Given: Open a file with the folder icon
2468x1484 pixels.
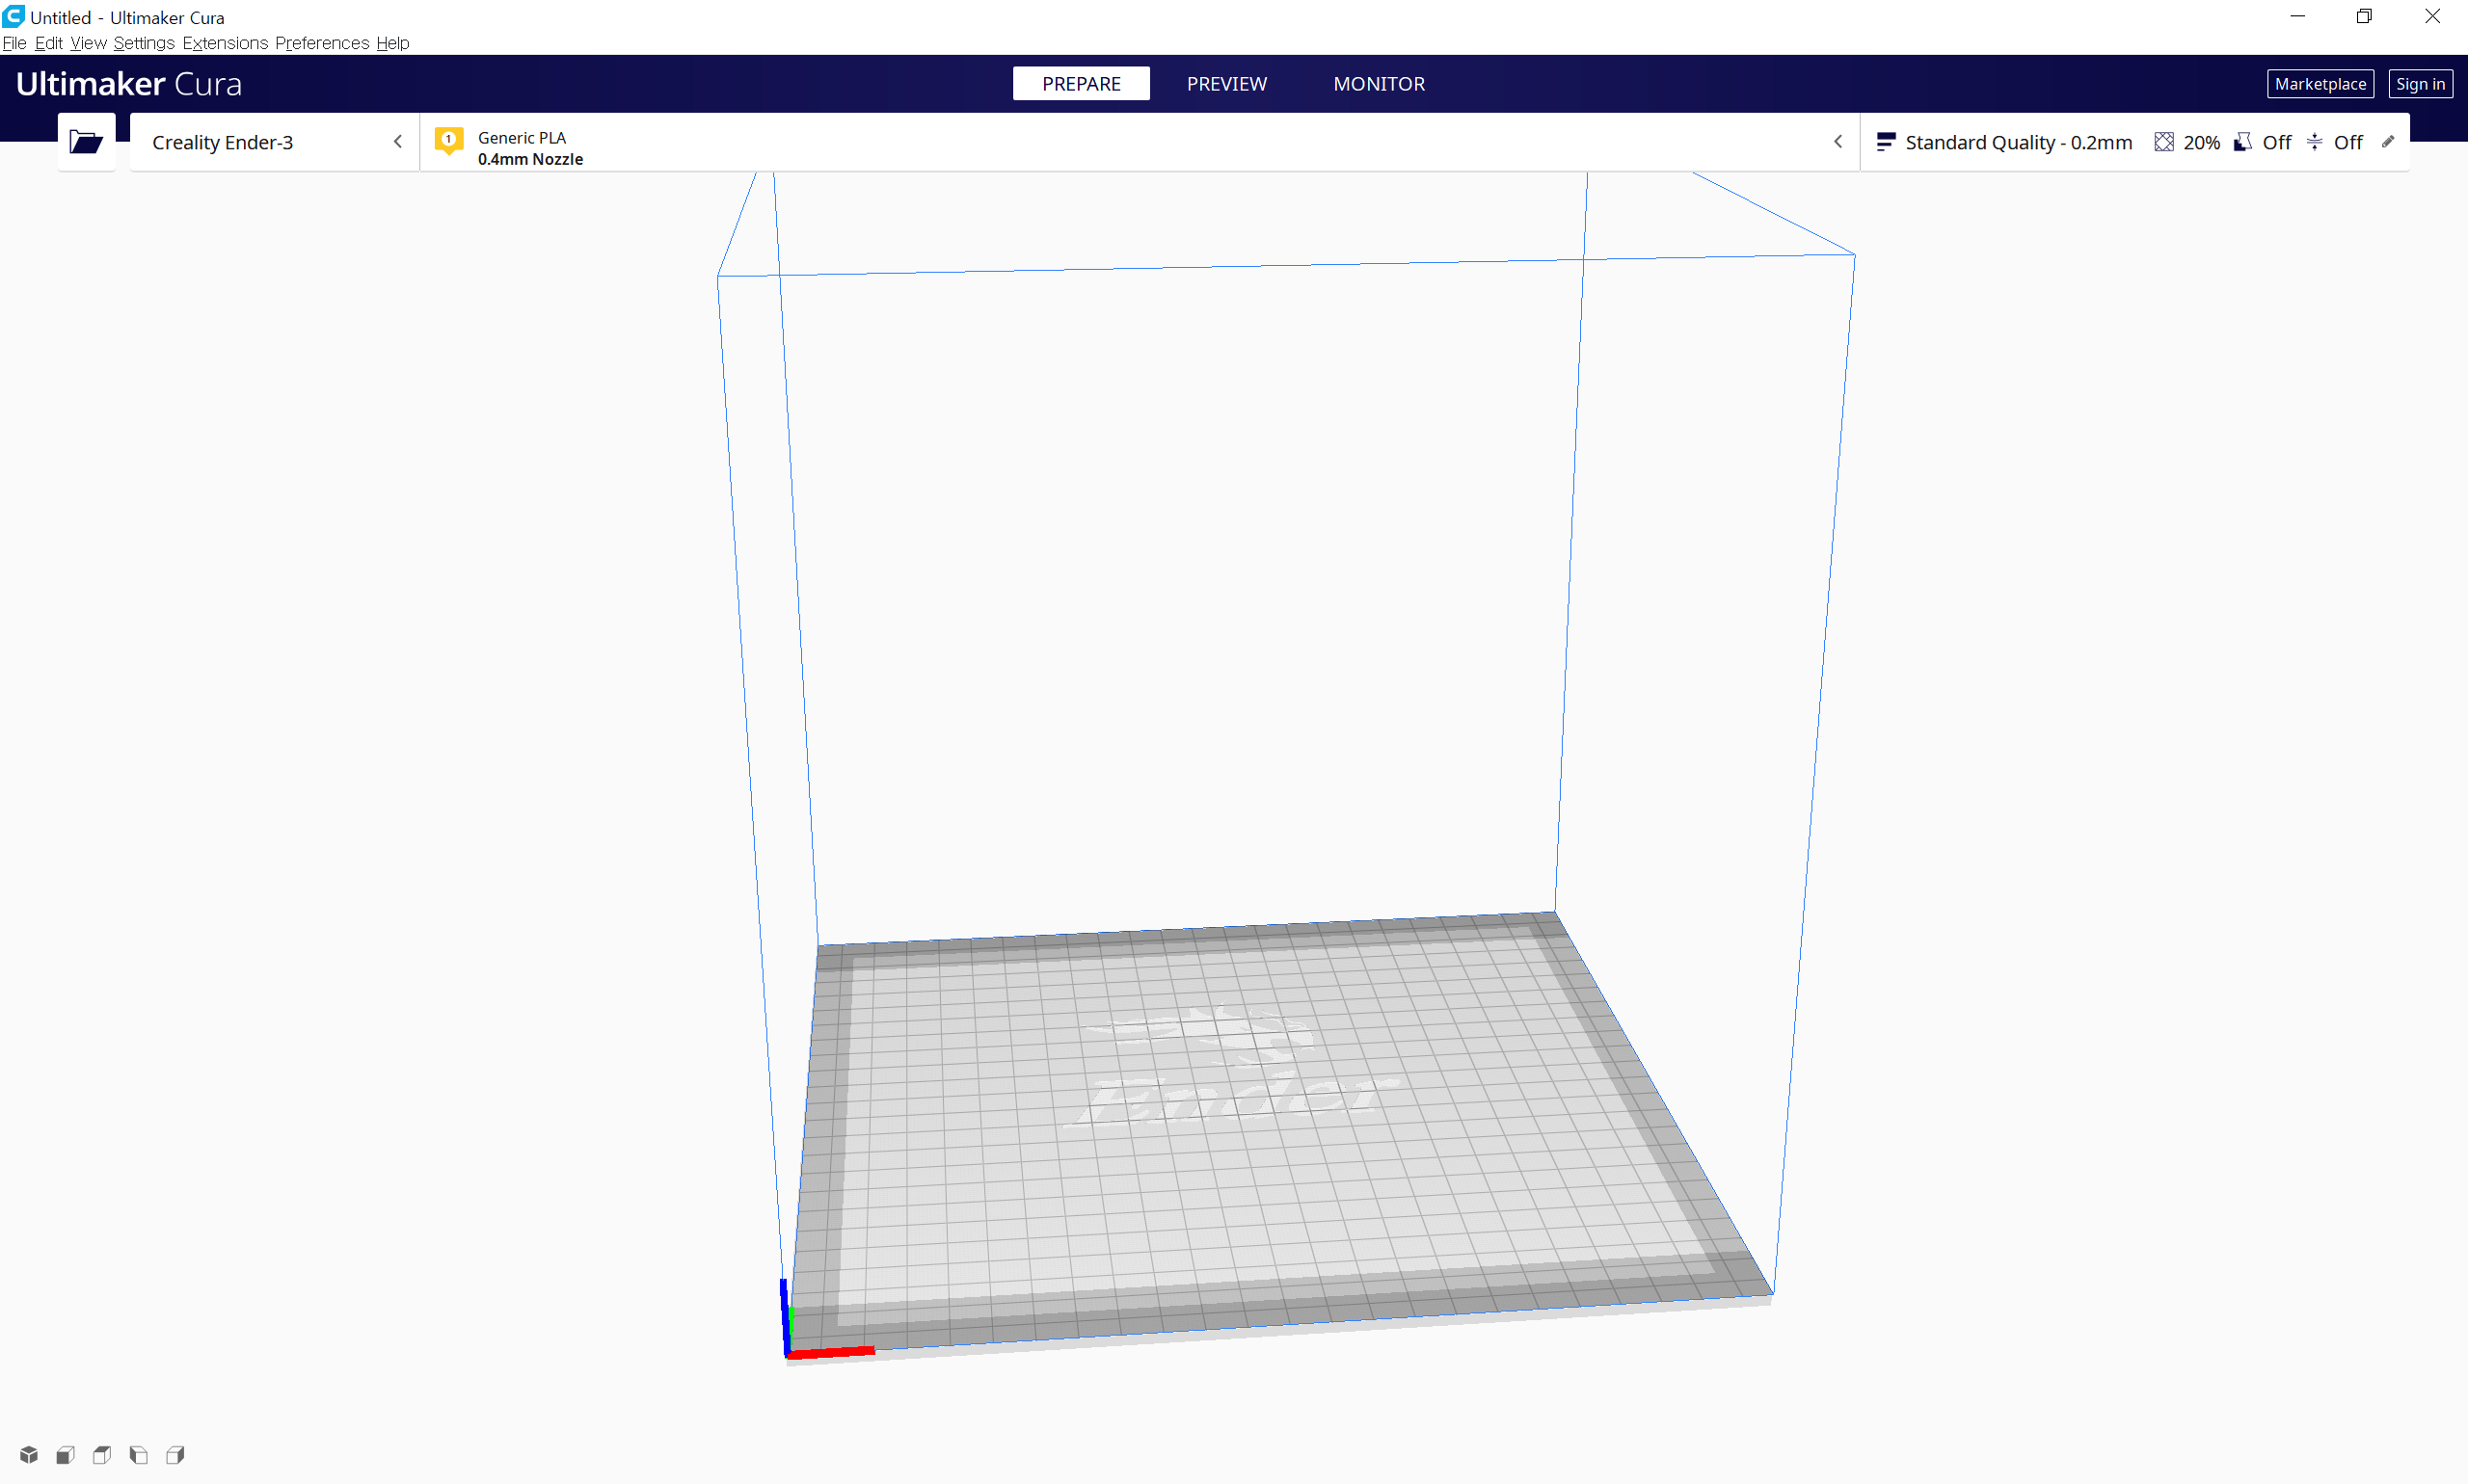Looking at the screenshot, I should point(86,142).
